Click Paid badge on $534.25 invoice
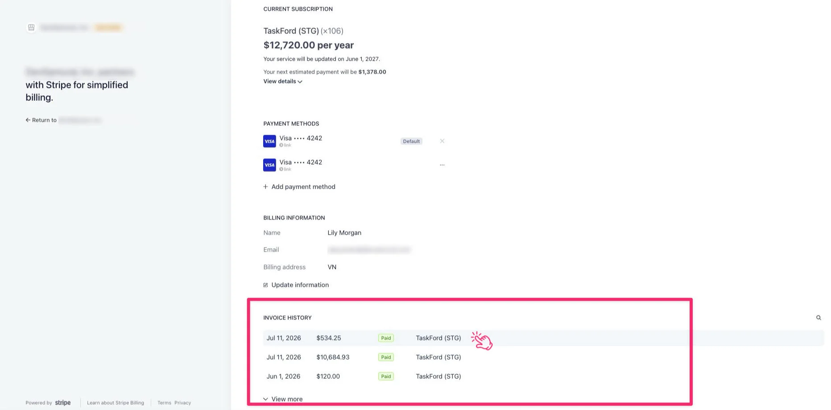Screen dimensions: 831x410 [x=386, y=338]
